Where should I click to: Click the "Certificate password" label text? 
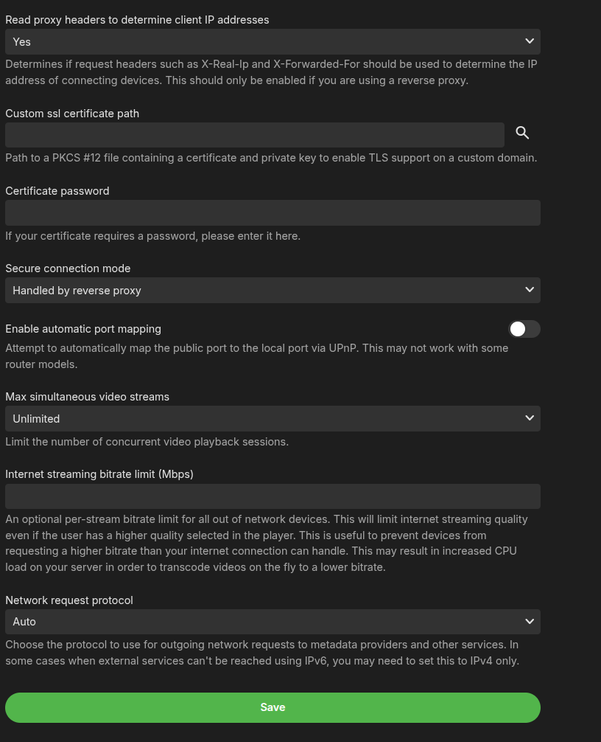coord(57,191)
